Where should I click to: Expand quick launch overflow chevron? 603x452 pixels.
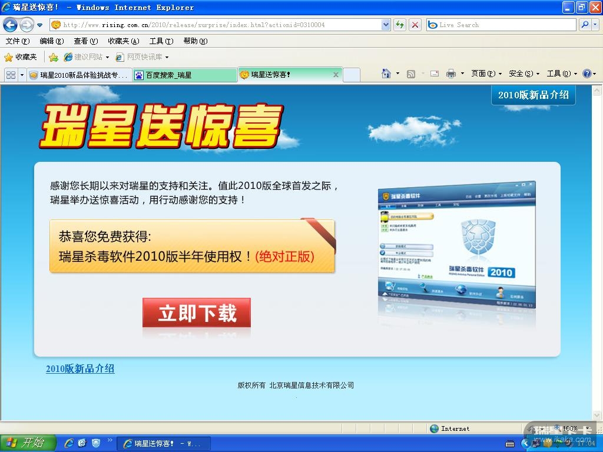pyautogui.click(x=110, y=440)
